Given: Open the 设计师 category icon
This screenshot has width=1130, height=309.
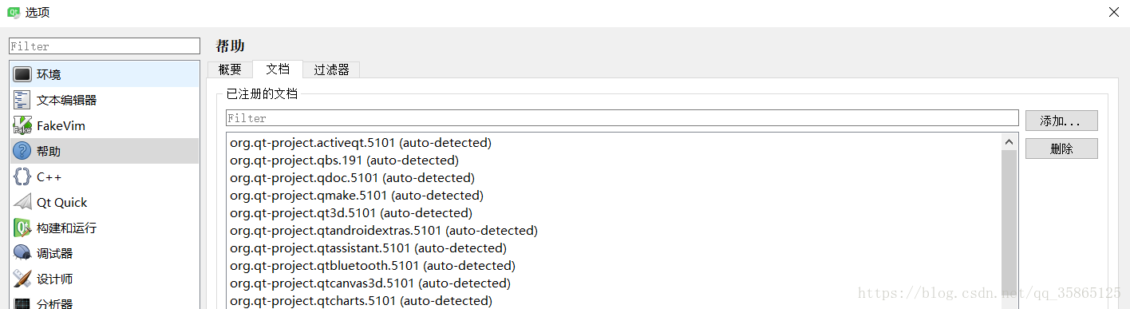Looking at the screenshot, I should tap(22, 279).
